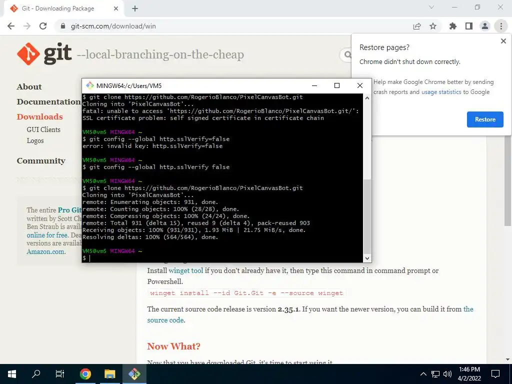Viewport: 512px width, 384px height.
Task: Open a new tab with plus button
Action: pos(135,9)
